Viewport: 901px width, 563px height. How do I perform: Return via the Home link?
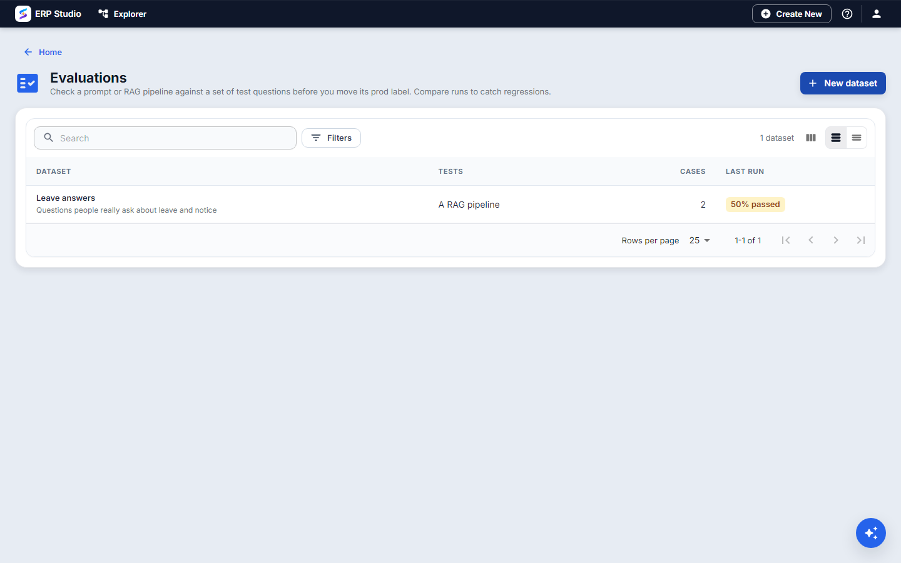click(x=50, y=52)
